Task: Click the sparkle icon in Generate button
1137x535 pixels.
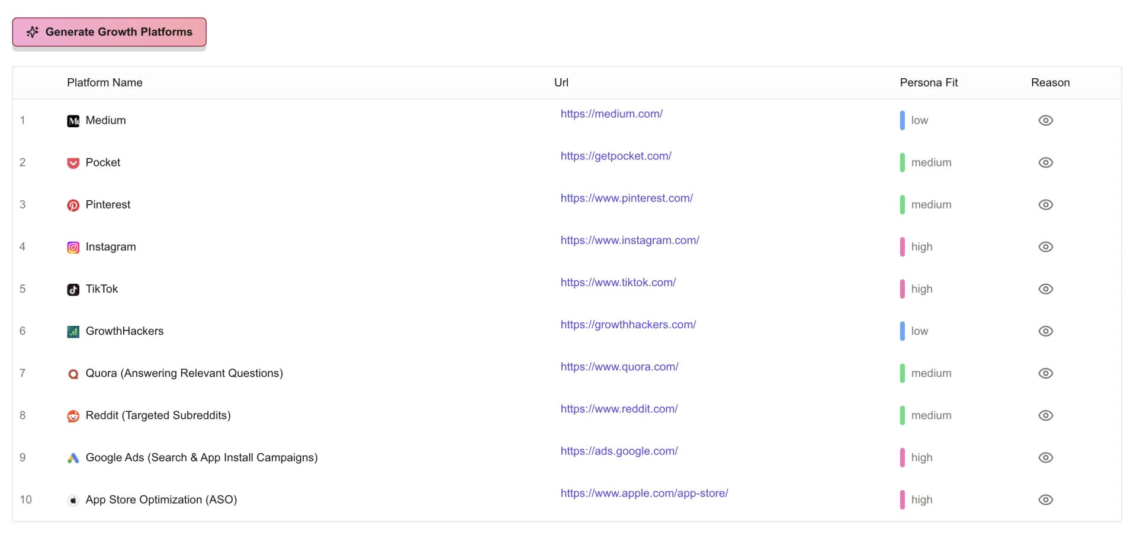Action: (33, 32)
